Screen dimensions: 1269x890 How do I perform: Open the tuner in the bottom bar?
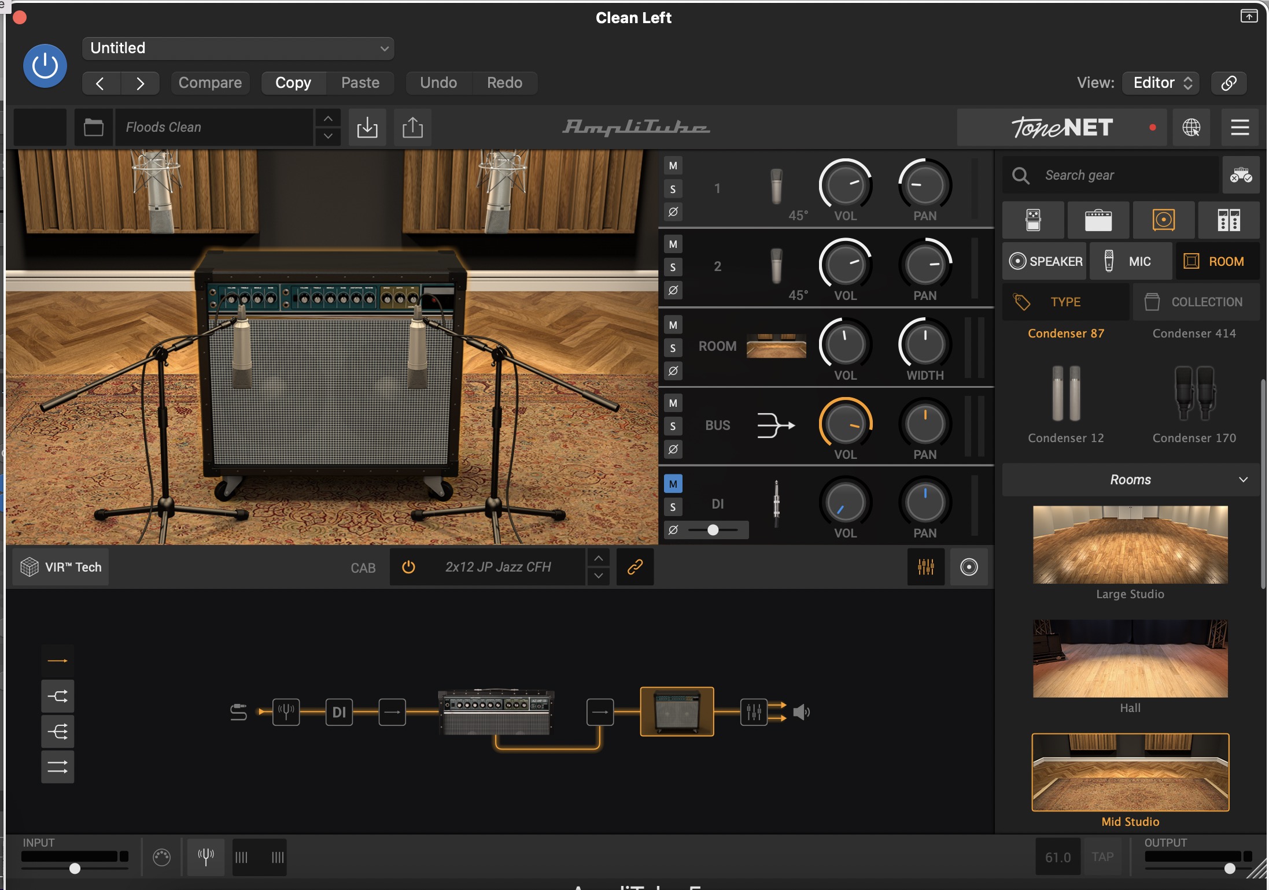coord(206,856)
